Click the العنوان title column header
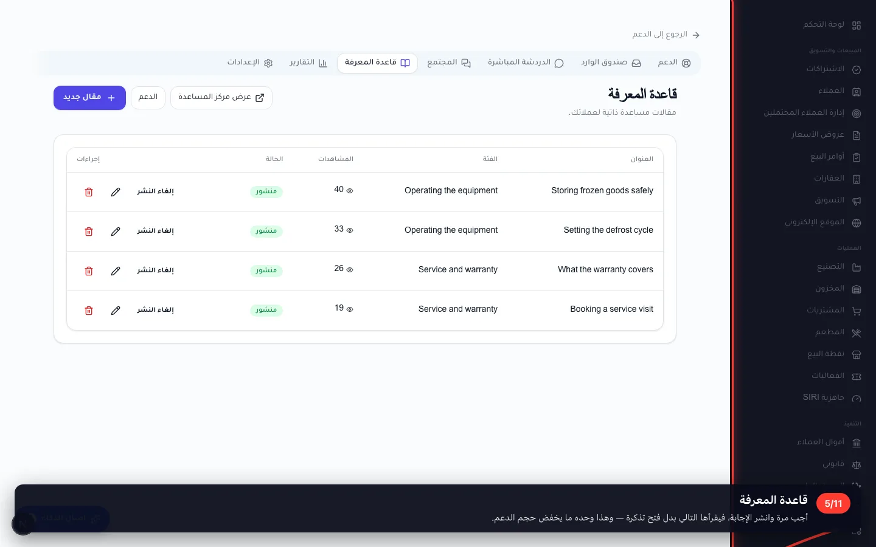This screenshot has width=876, height=547. click(642, 159)
